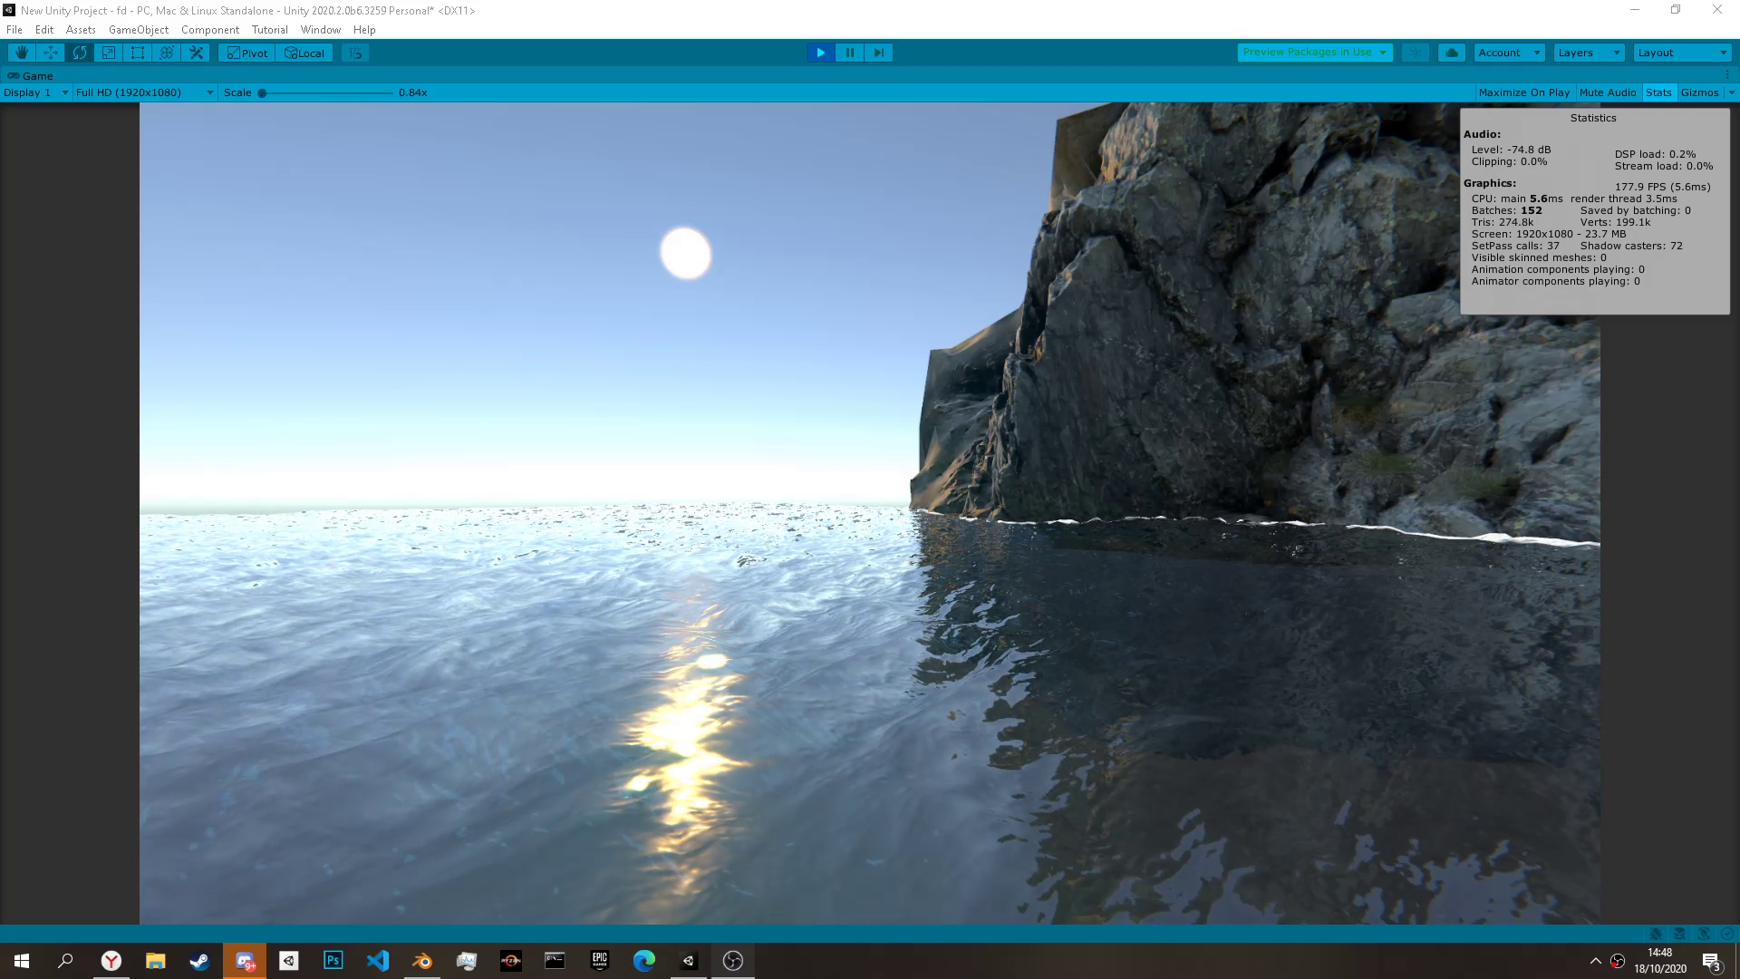
Task: Toggle Mute Audio
Action: click(1608, 92)
